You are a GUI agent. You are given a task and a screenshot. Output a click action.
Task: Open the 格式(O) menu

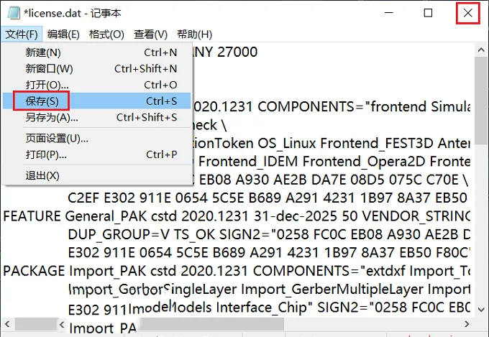click(x=106, y=34)
